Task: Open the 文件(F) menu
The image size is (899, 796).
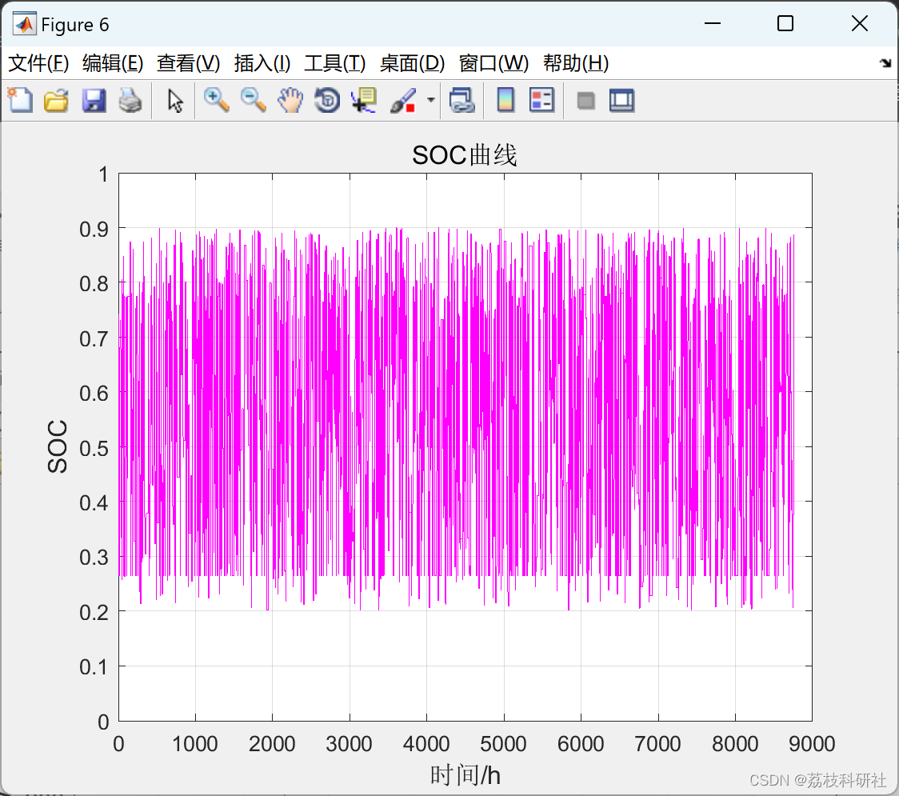Action: [x=38, y=63]
